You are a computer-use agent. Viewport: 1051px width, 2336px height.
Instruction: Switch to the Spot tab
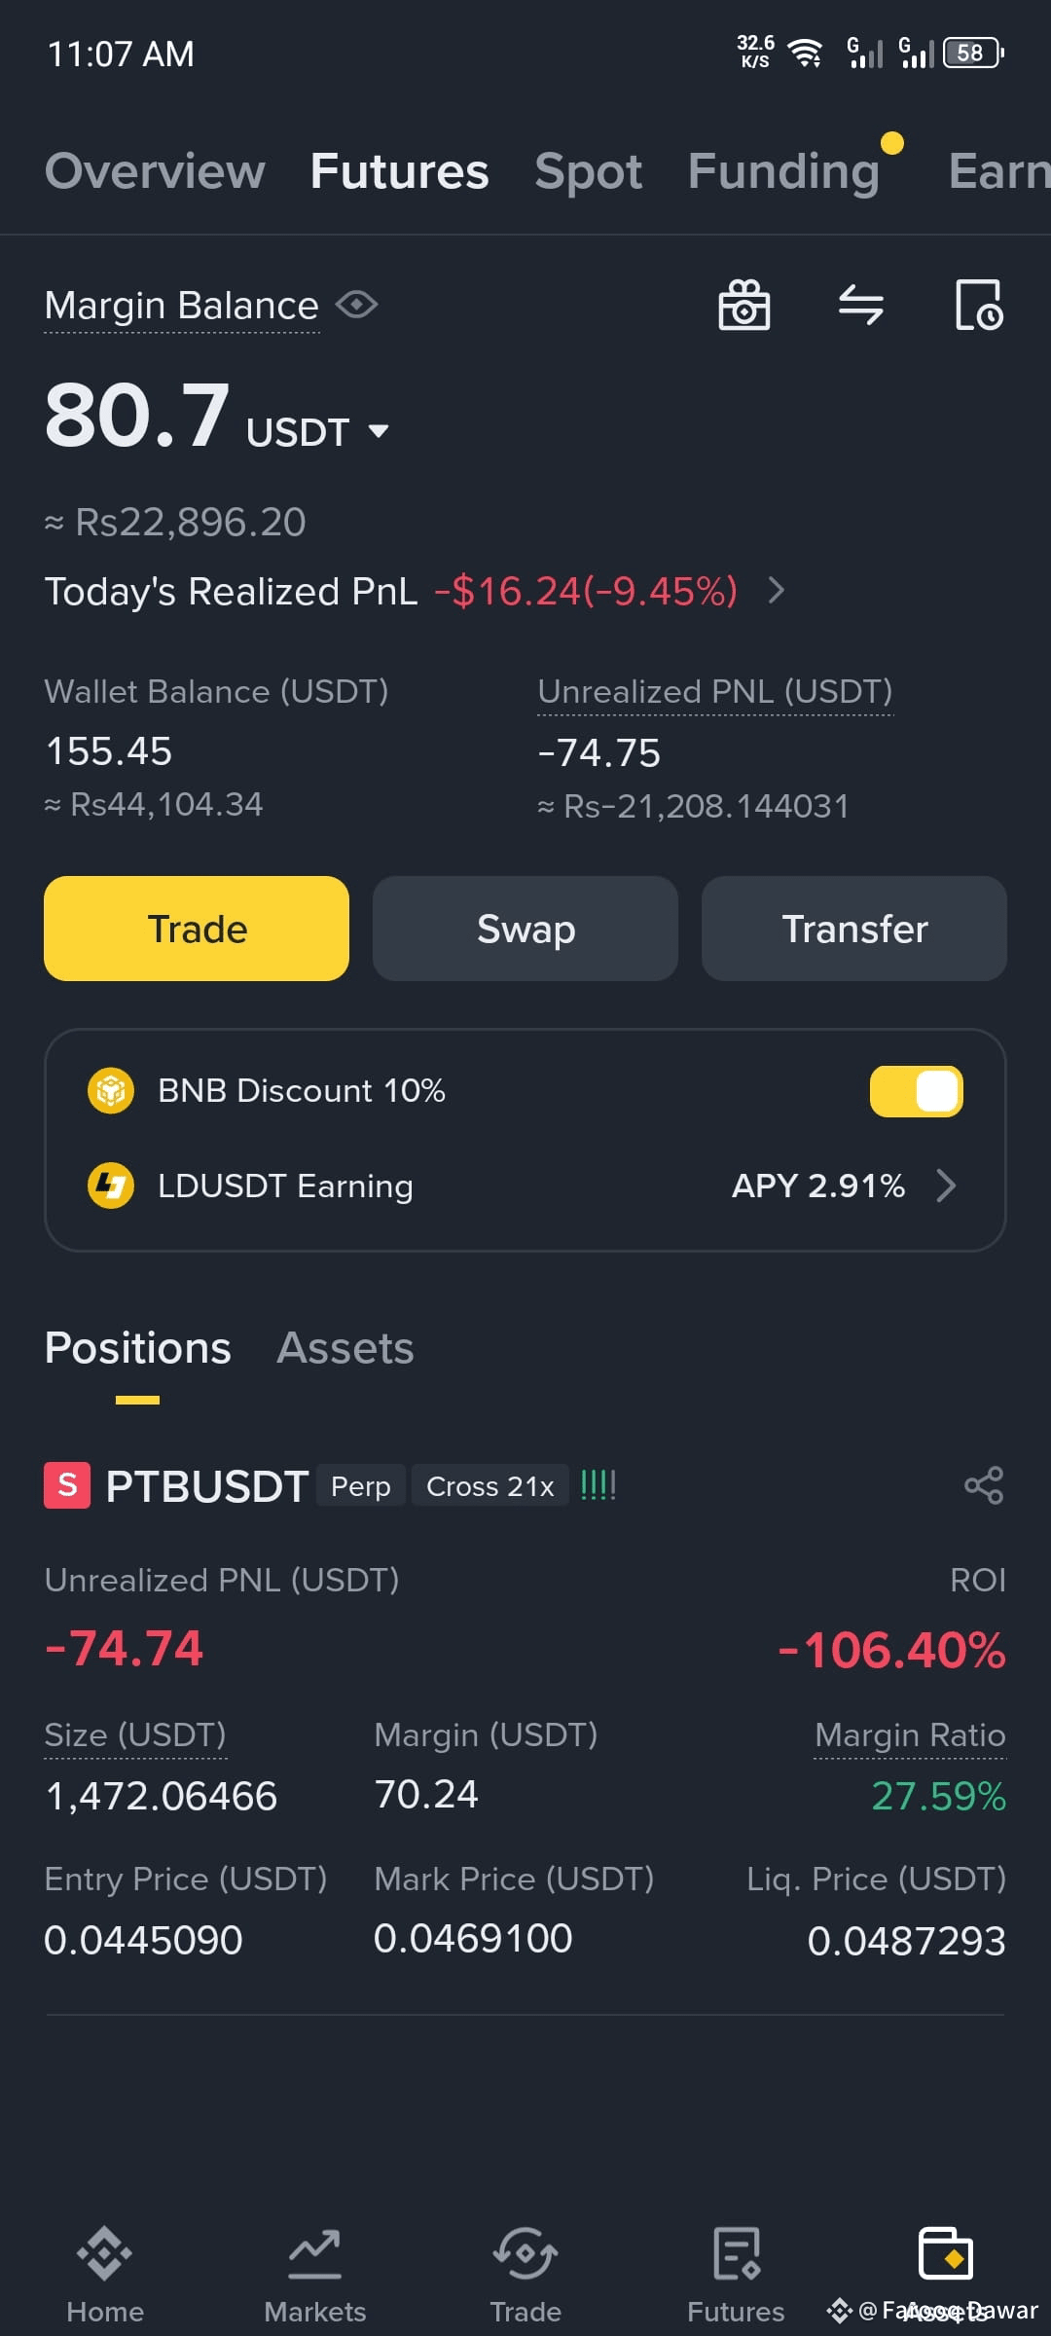pyautogui.click(x=588, y=171)
